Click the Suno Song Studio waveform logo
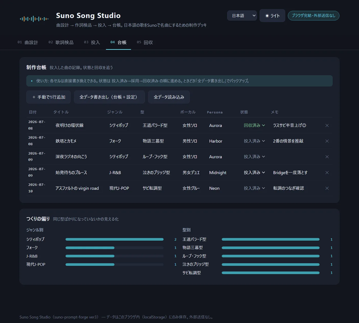 click(x=34, y=19)
